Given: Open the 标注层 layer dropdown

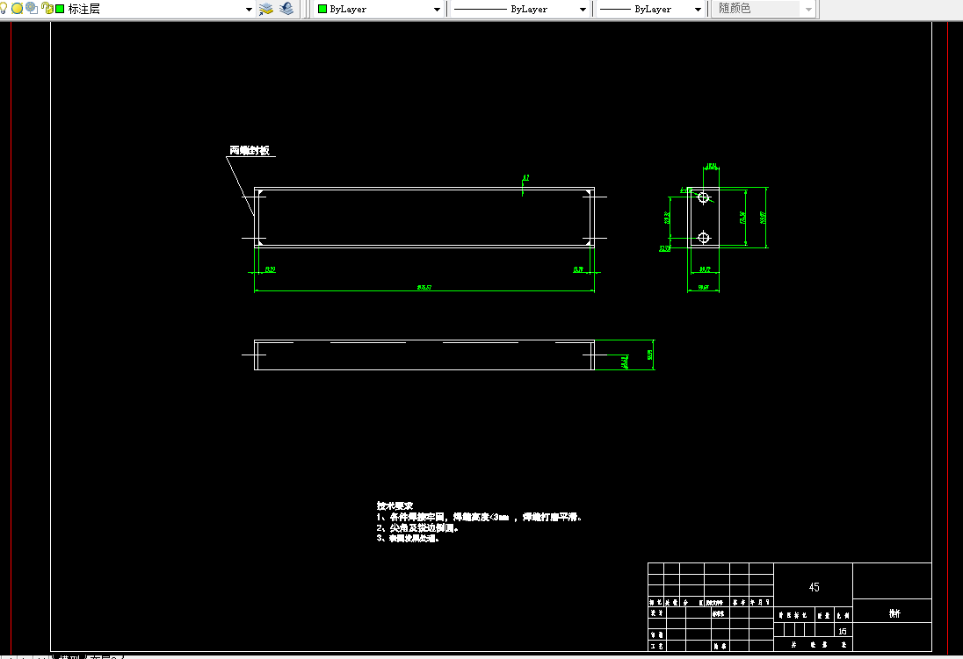Looking at the screenshot, I should pos(249,9).
